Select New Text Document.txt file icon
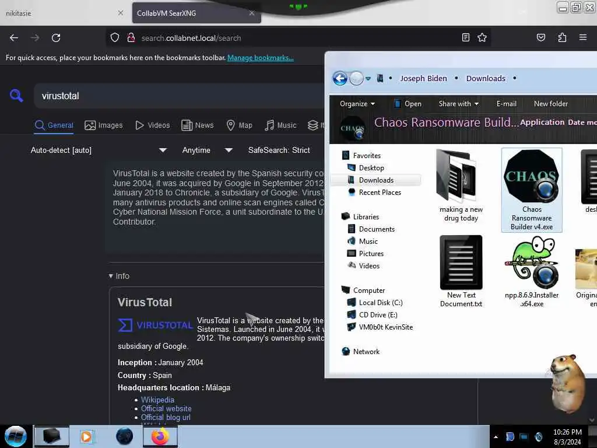 pos(461,272)
